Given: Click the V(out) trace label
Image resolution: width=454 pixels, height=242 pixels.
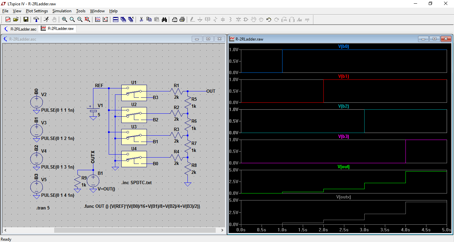Looking at the screenshot, I should click(344, 167).
